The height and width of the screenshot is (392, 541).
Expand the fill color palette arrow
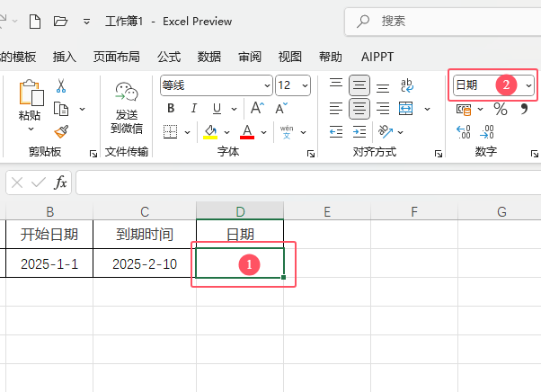(226, 132)
